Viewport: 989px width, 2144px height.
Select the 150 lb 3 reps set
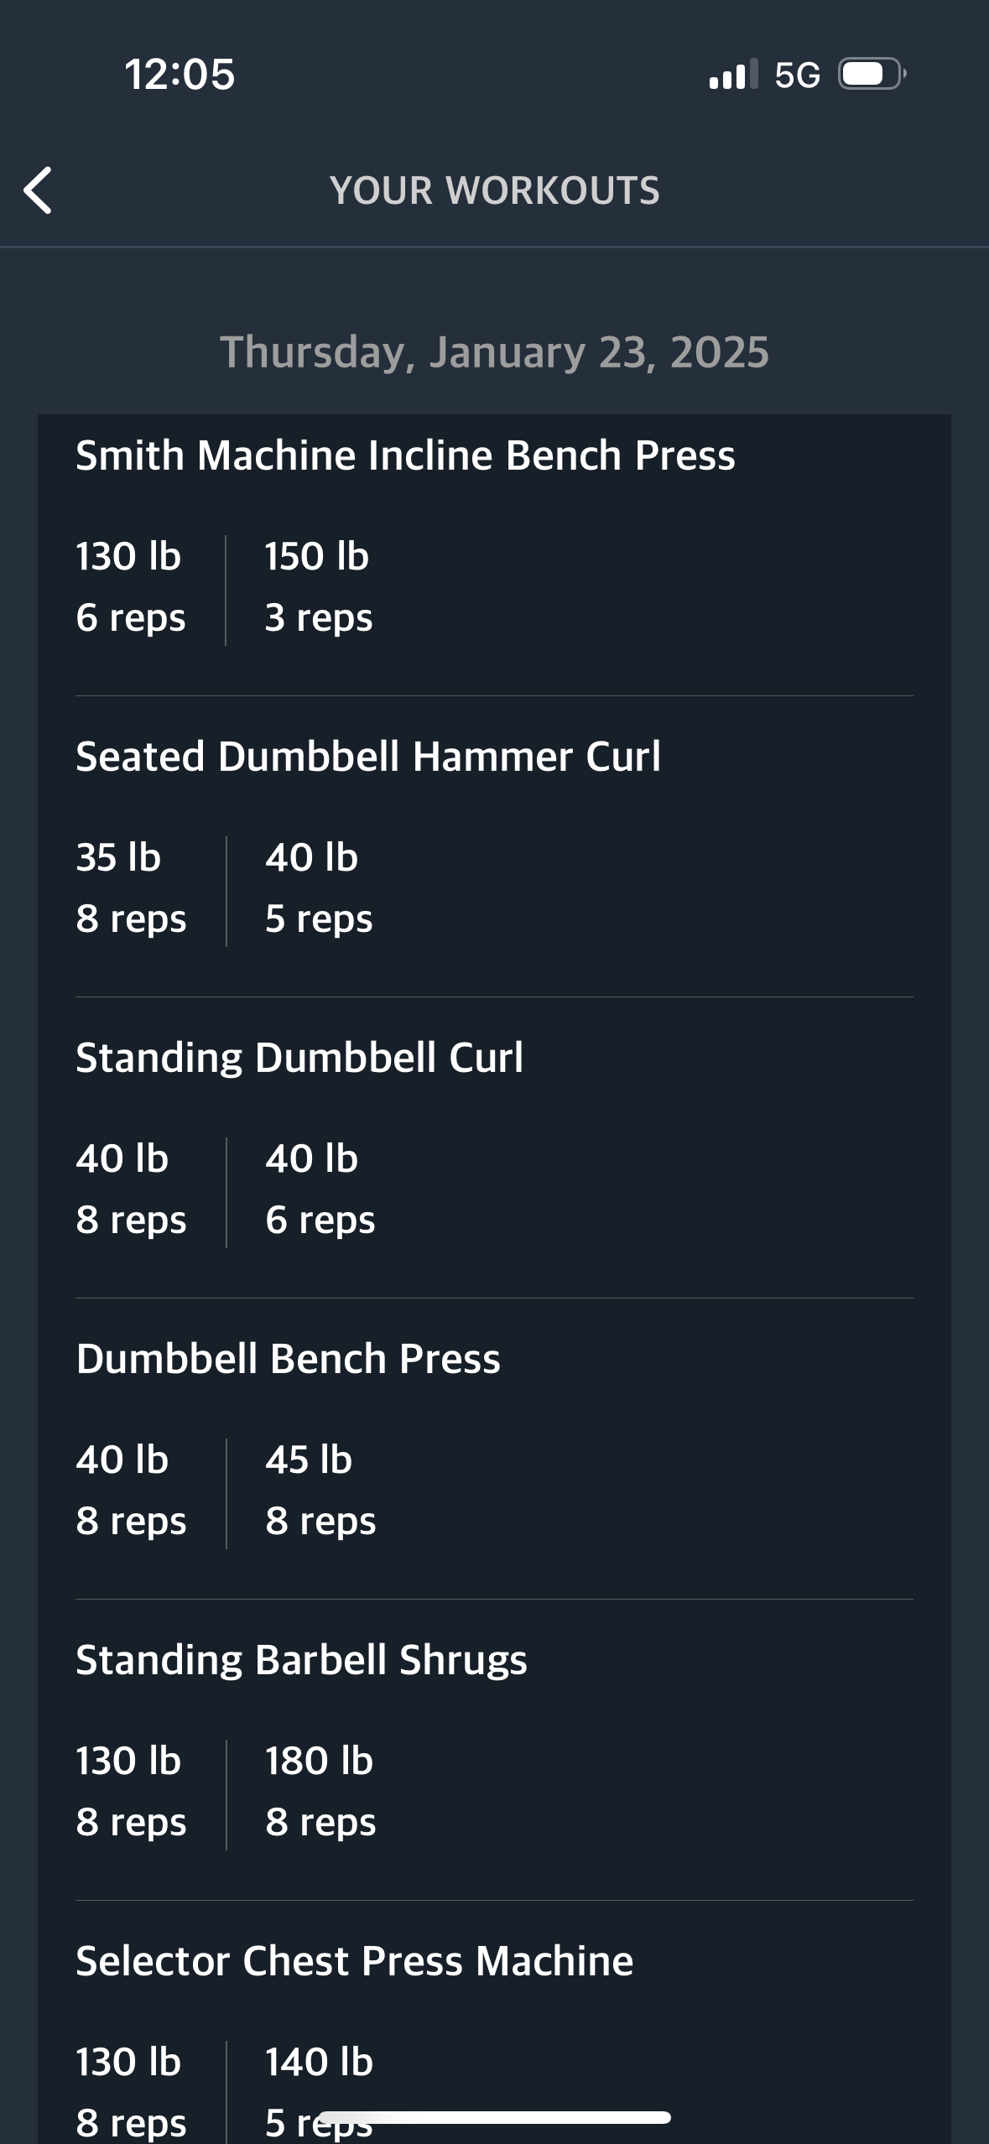click(x=318, y=587)
